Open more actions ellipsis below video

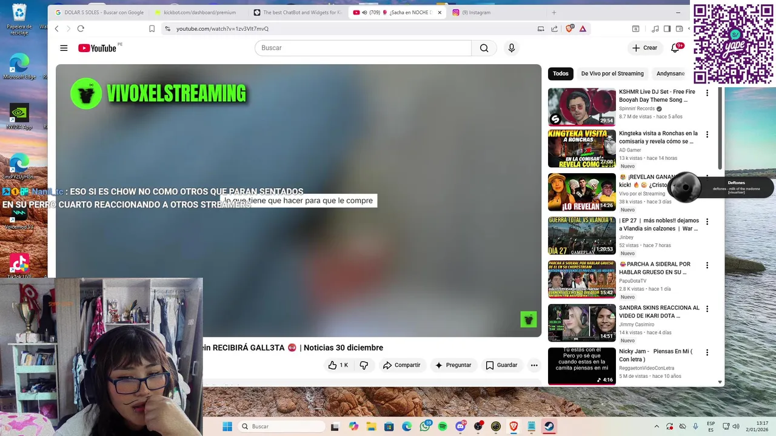[534, 365]
